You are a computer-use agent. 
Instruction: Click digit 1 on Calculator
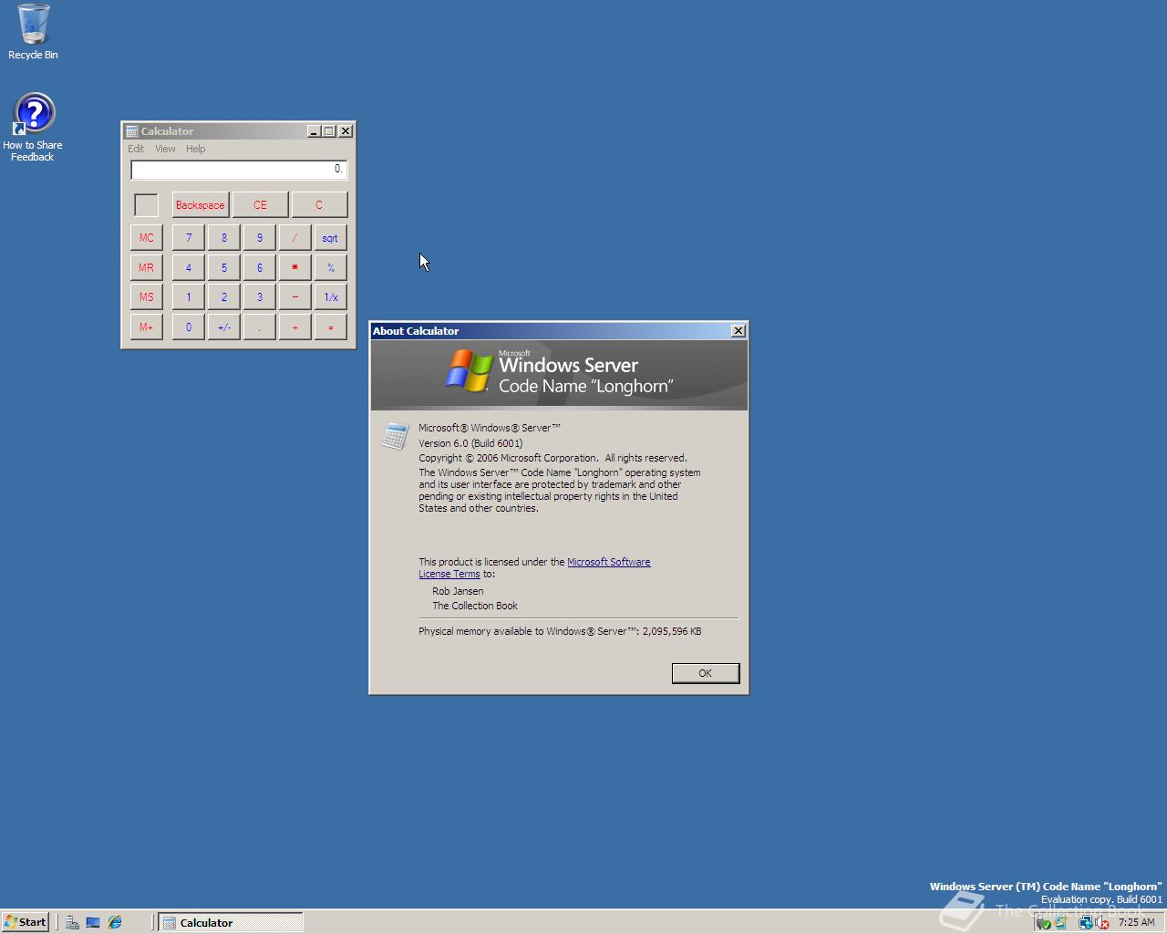tap(189, 297)
